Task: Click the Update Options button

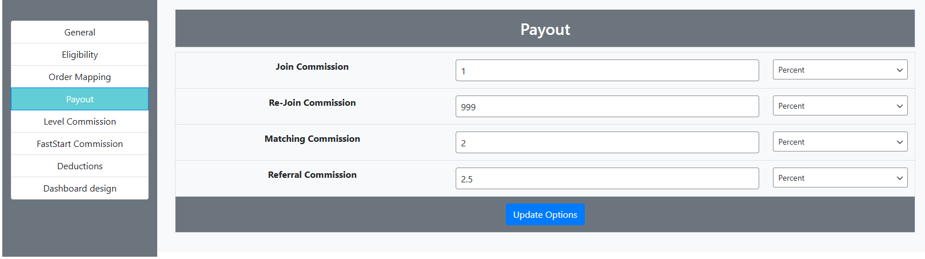Action: pyautogui.click(x=545, y=215)
